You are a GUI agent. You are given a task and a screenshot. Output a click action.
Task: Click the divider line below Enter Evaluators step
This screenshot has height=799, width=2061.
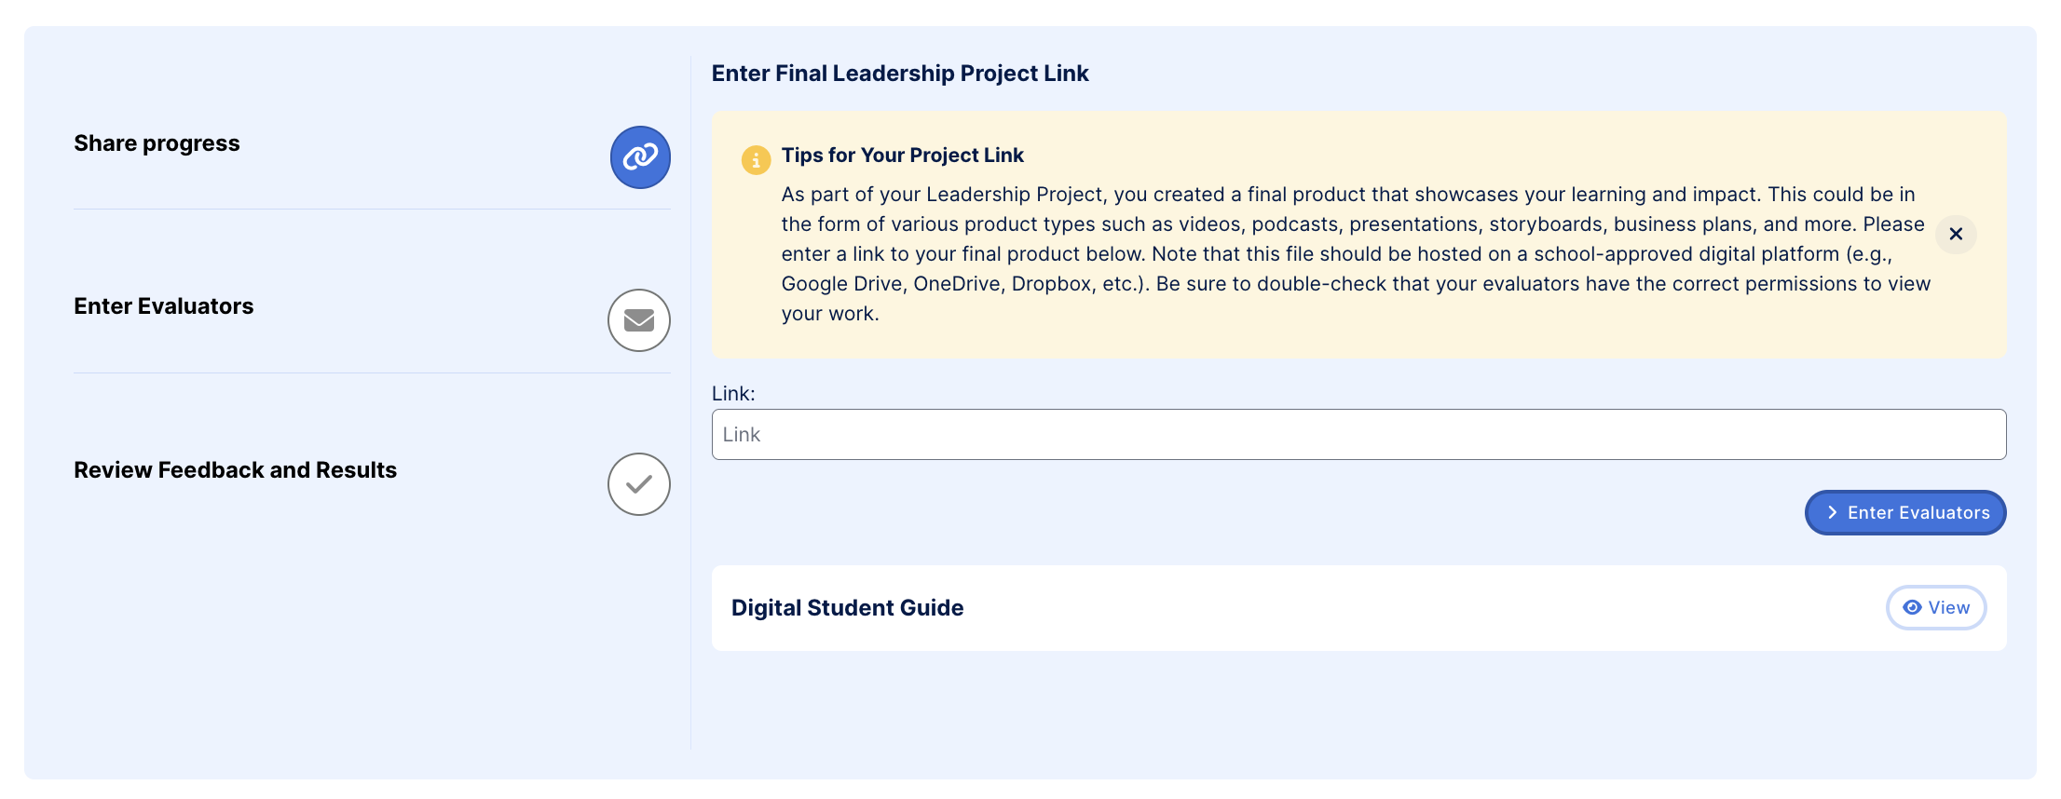pyautogui.click(x=372, y=372)
